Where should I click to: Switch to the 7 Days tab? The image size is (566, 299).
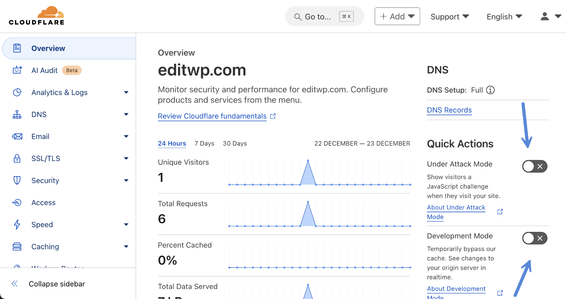click(x=204, y=143)
